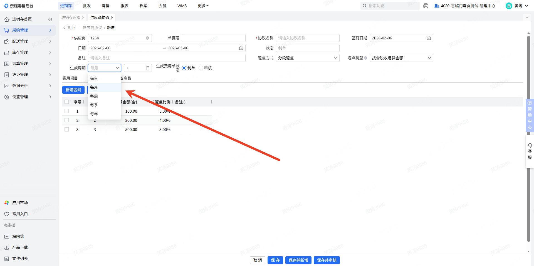Click the 返回 link
This screenshot has height=266, width=534.
pos(70,28)
